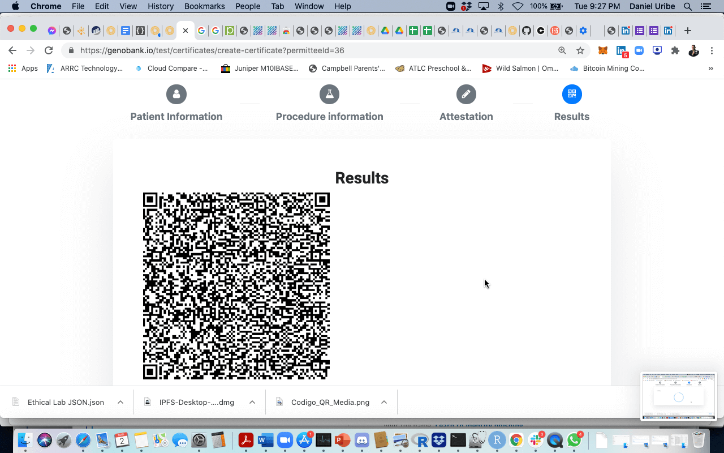Open the ATLC Preschool bookmark
The image size is (724, 453).
point(433,69)
